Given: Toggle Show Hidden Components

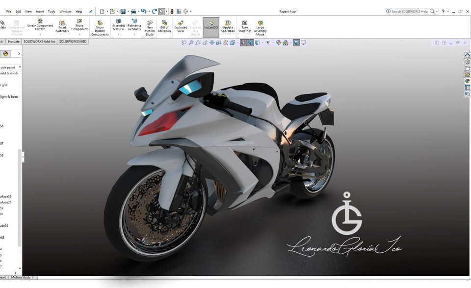Looking at the screenshot, I should point(100,28).
